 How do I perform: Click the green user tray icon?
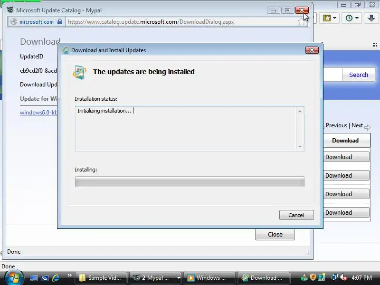(304, 277)
